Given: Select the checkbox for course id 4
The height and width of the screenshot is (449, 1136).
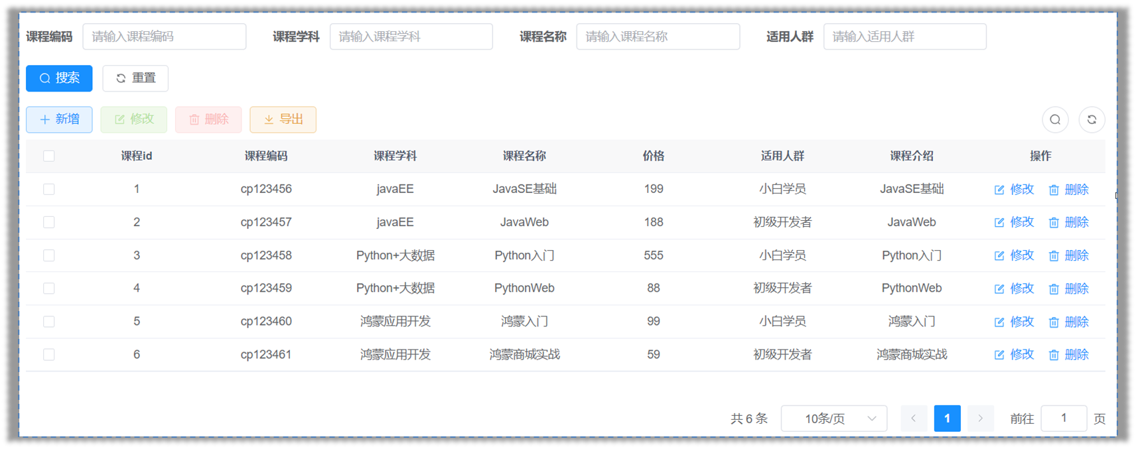Looking at the screenshot, I should pyautogui.click(x=49, y=289).
